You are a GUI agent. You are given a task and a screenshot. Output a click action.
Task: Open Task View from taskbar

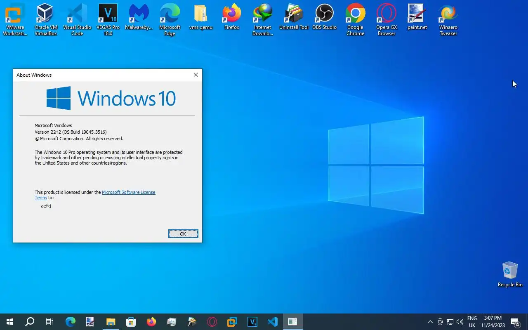point(49,322)
